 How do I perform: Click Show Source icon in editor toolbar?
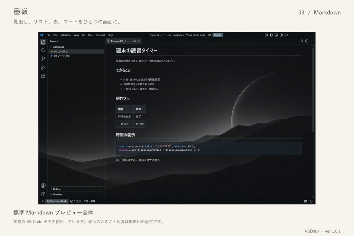[301, 41]
